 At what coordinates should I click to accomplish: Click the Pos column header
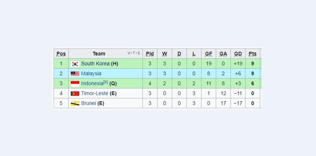[61, 54]
